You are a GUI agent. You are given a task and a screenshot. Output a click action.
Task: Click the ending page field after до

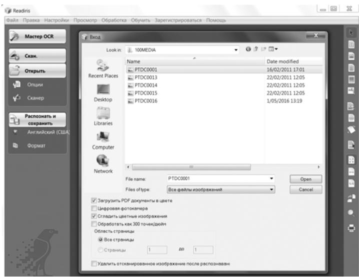203,249
